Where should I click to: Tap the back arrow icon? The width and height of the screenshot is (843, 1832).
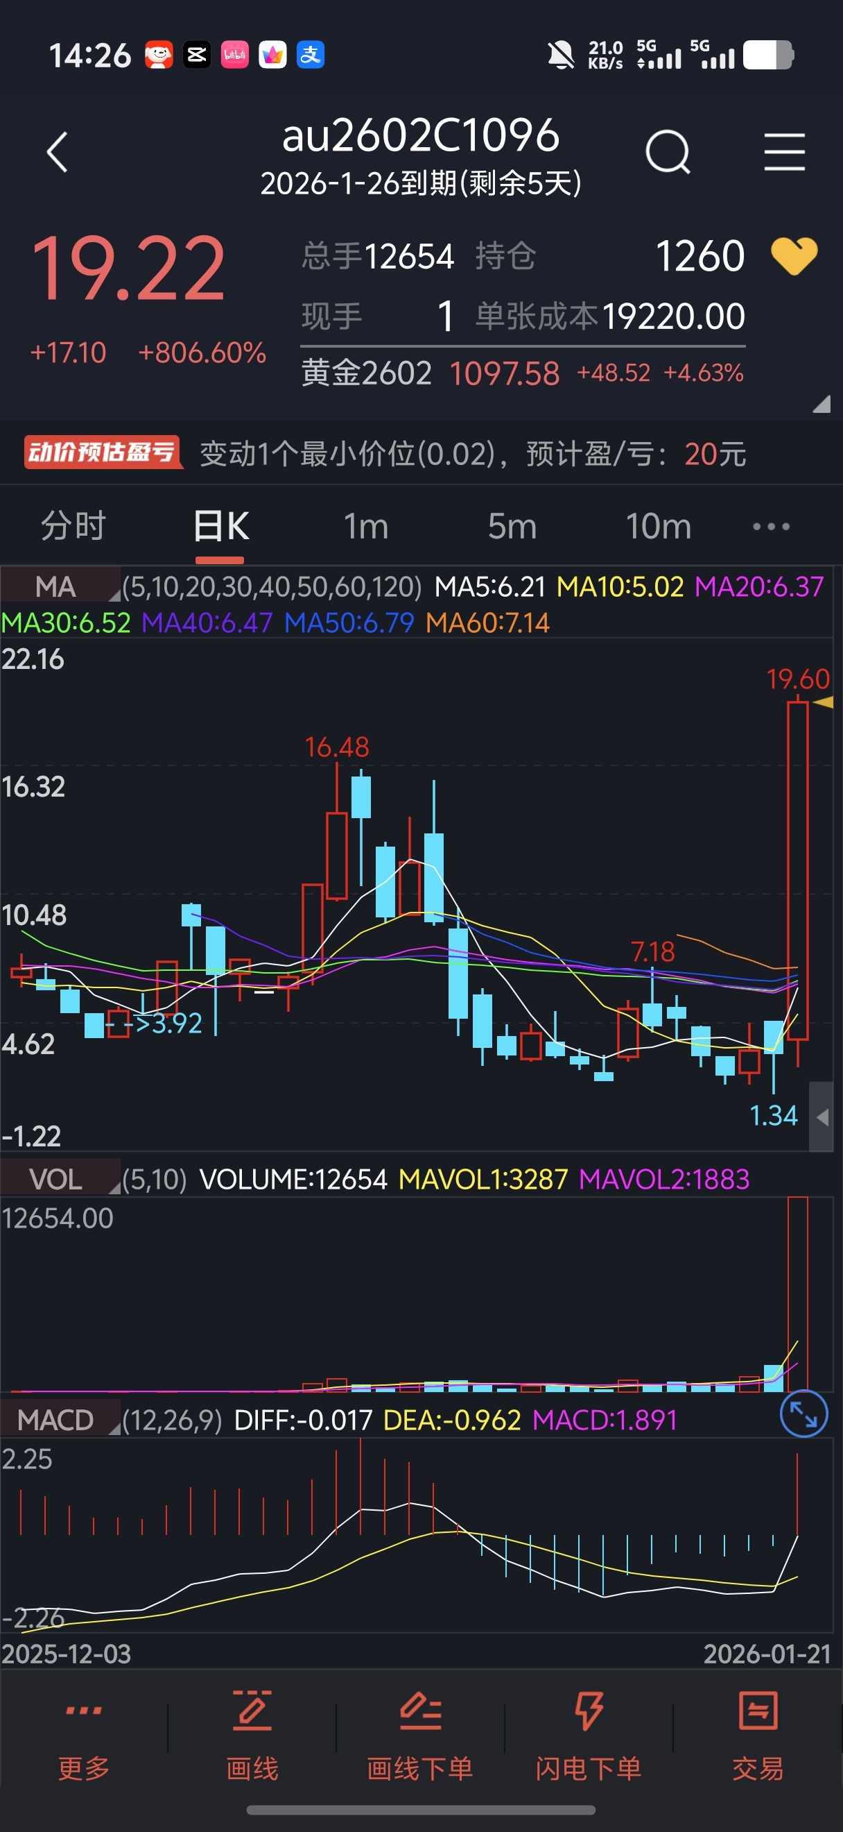point(57,152)
